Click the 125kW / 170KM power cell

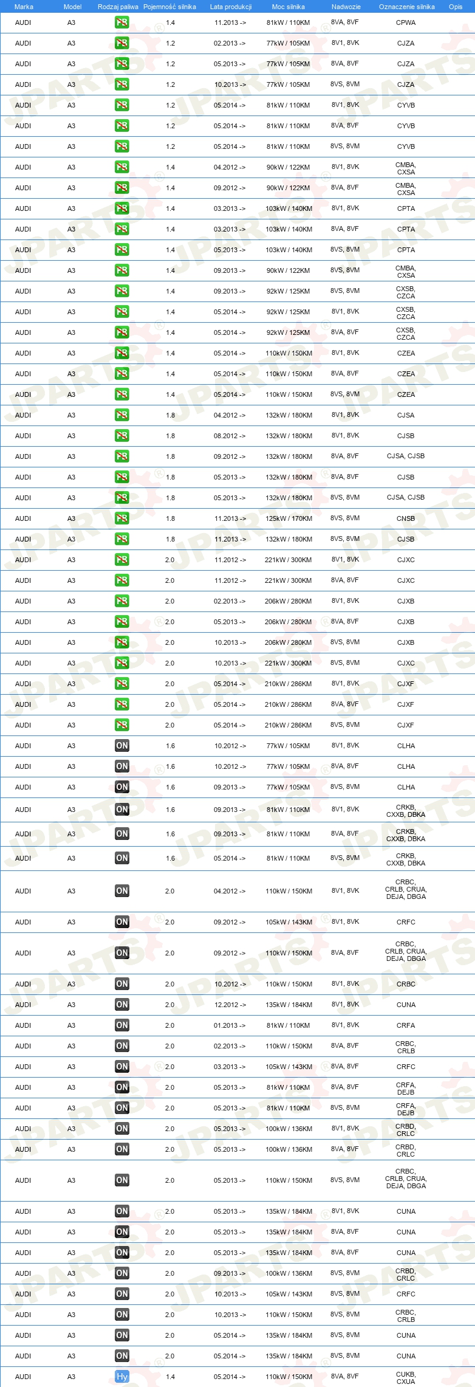point(289,518)
